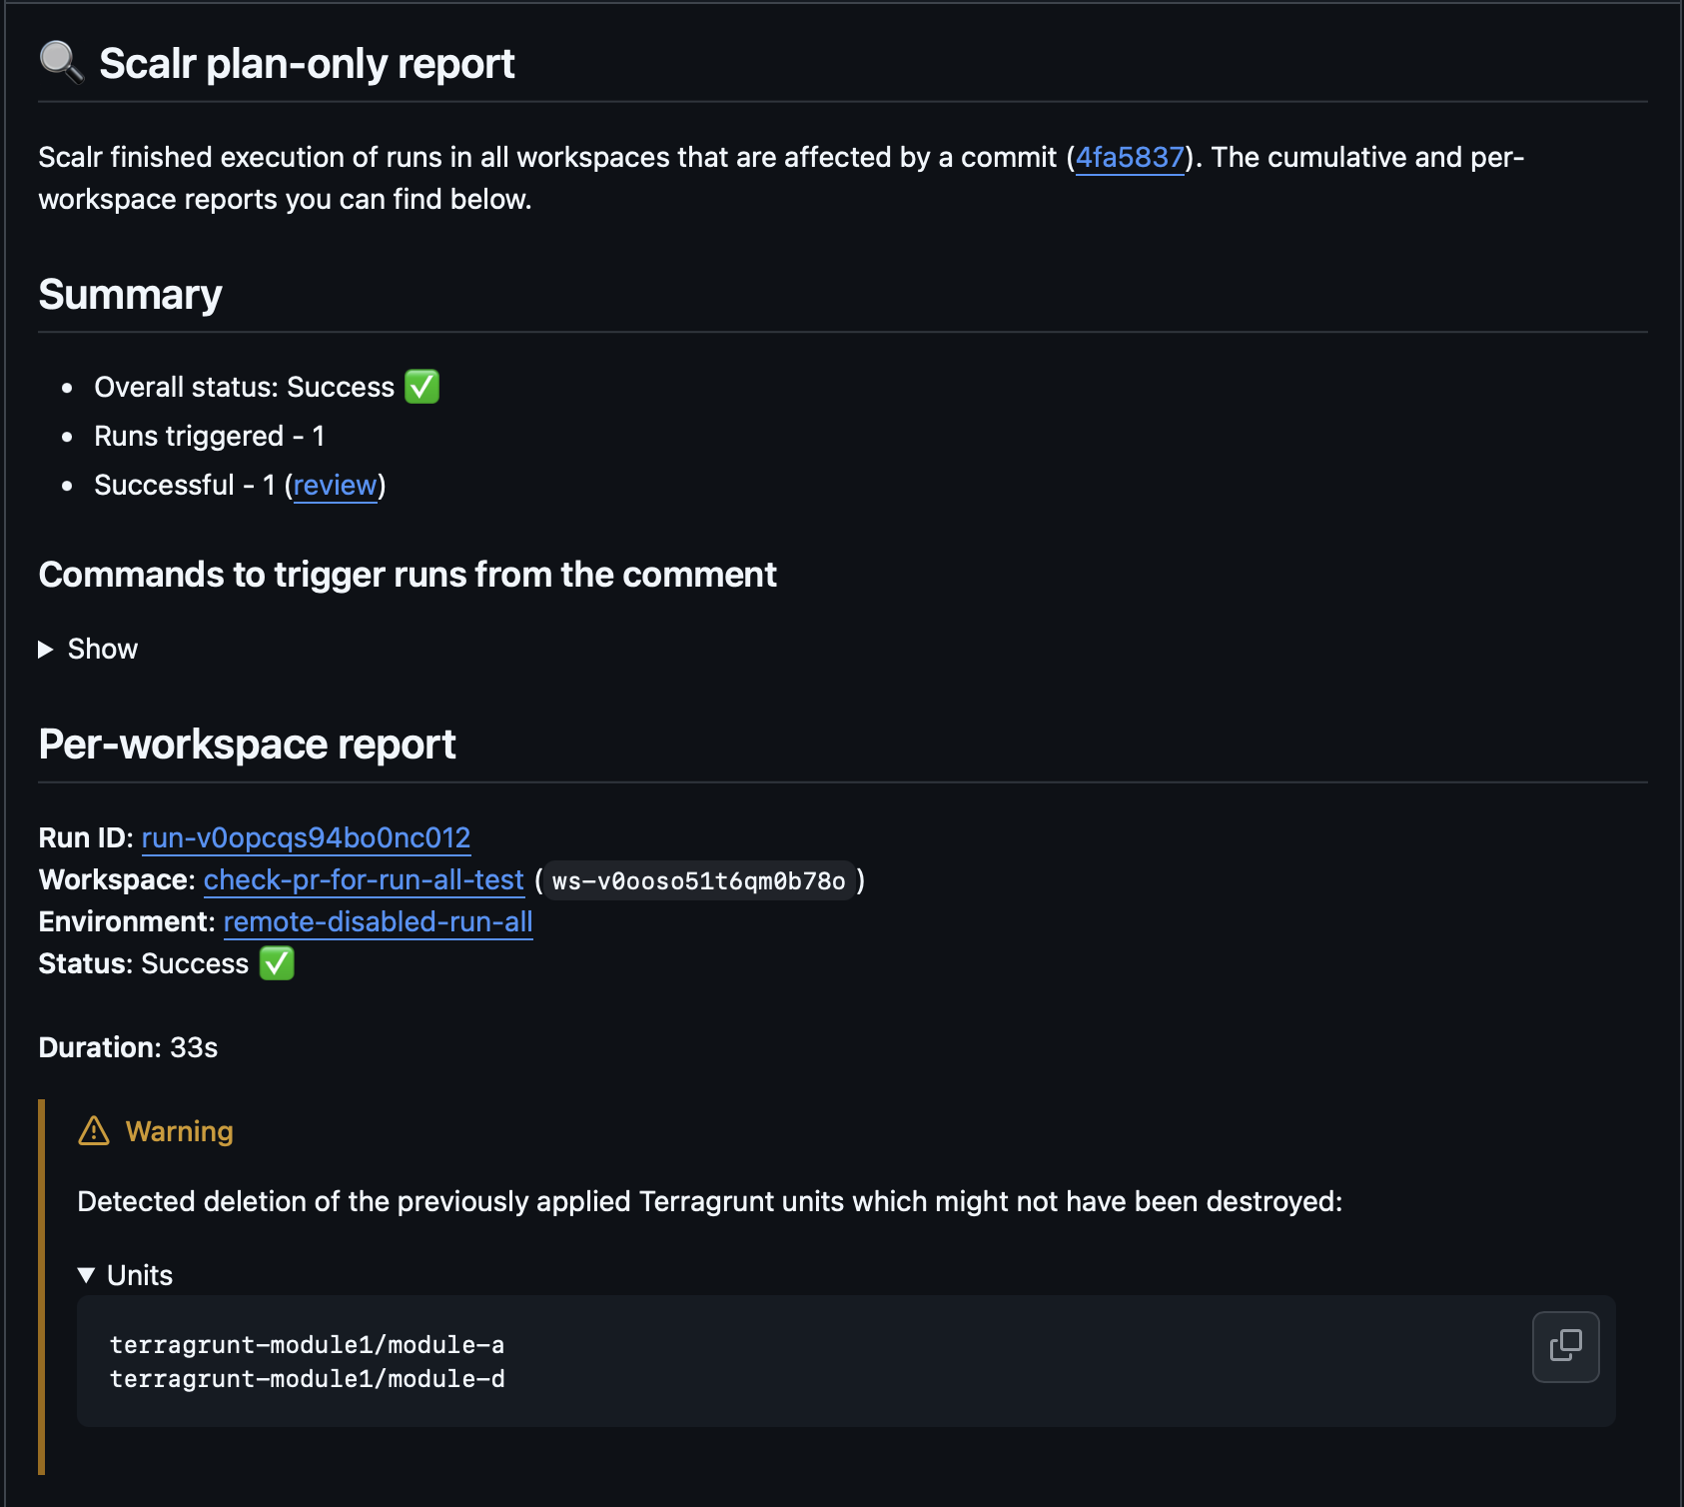Open the review link for successful runs
The width and height of the screenshot is (1684, 1507).
point(335,486)
